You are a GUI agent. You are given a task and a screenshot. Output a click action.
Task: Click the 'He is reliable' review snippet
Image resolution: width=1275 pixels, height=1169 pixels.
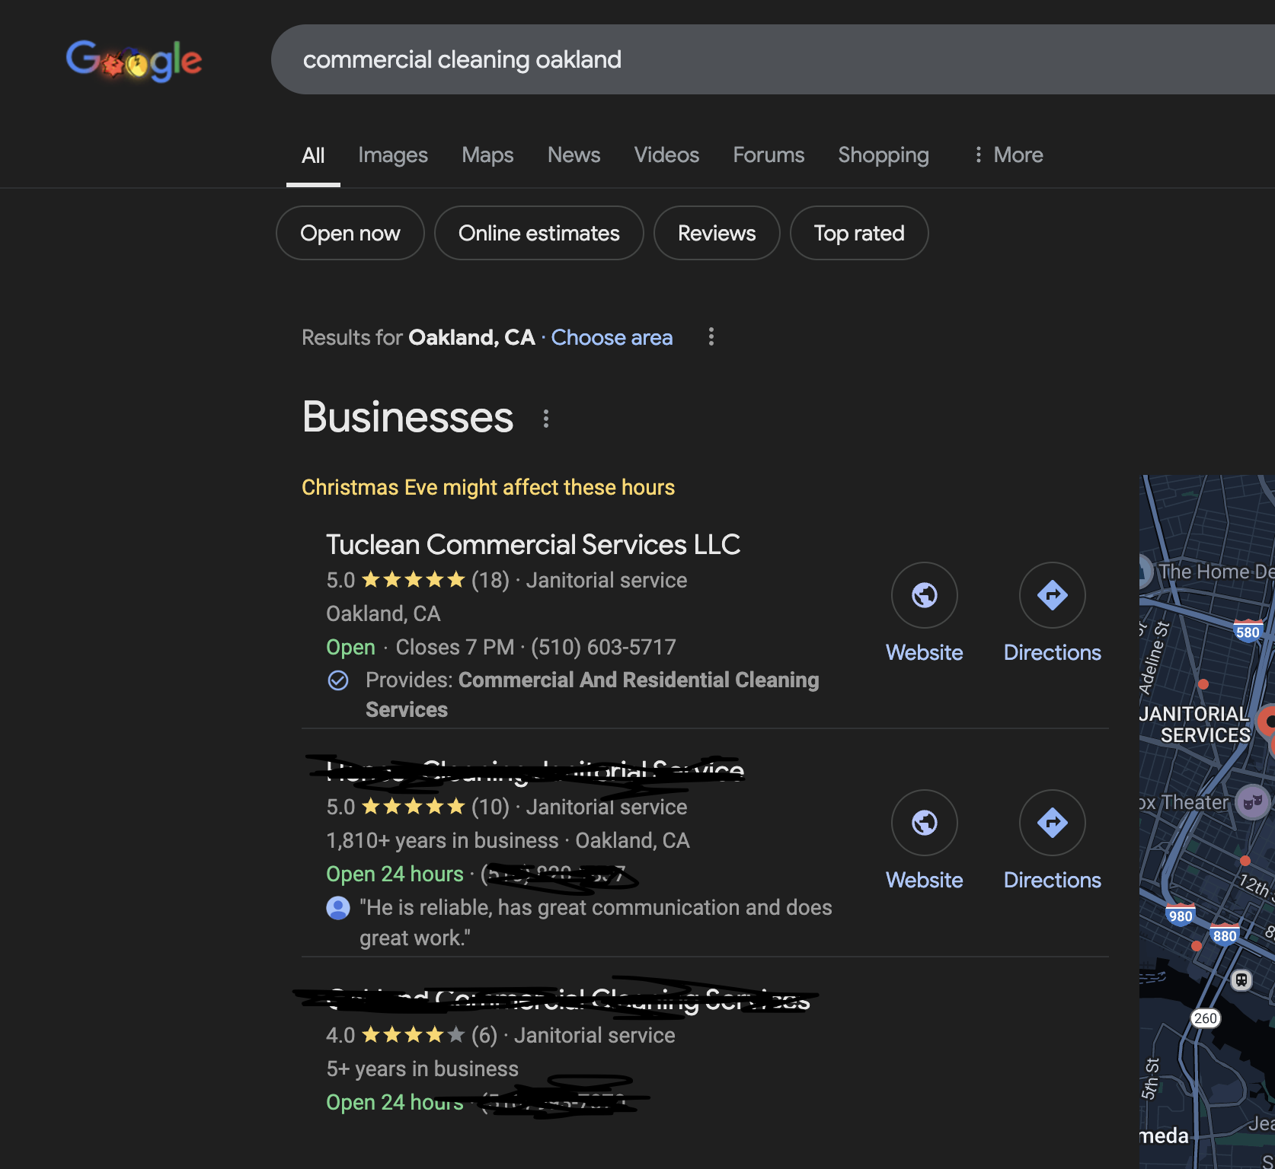click(596, 922)
